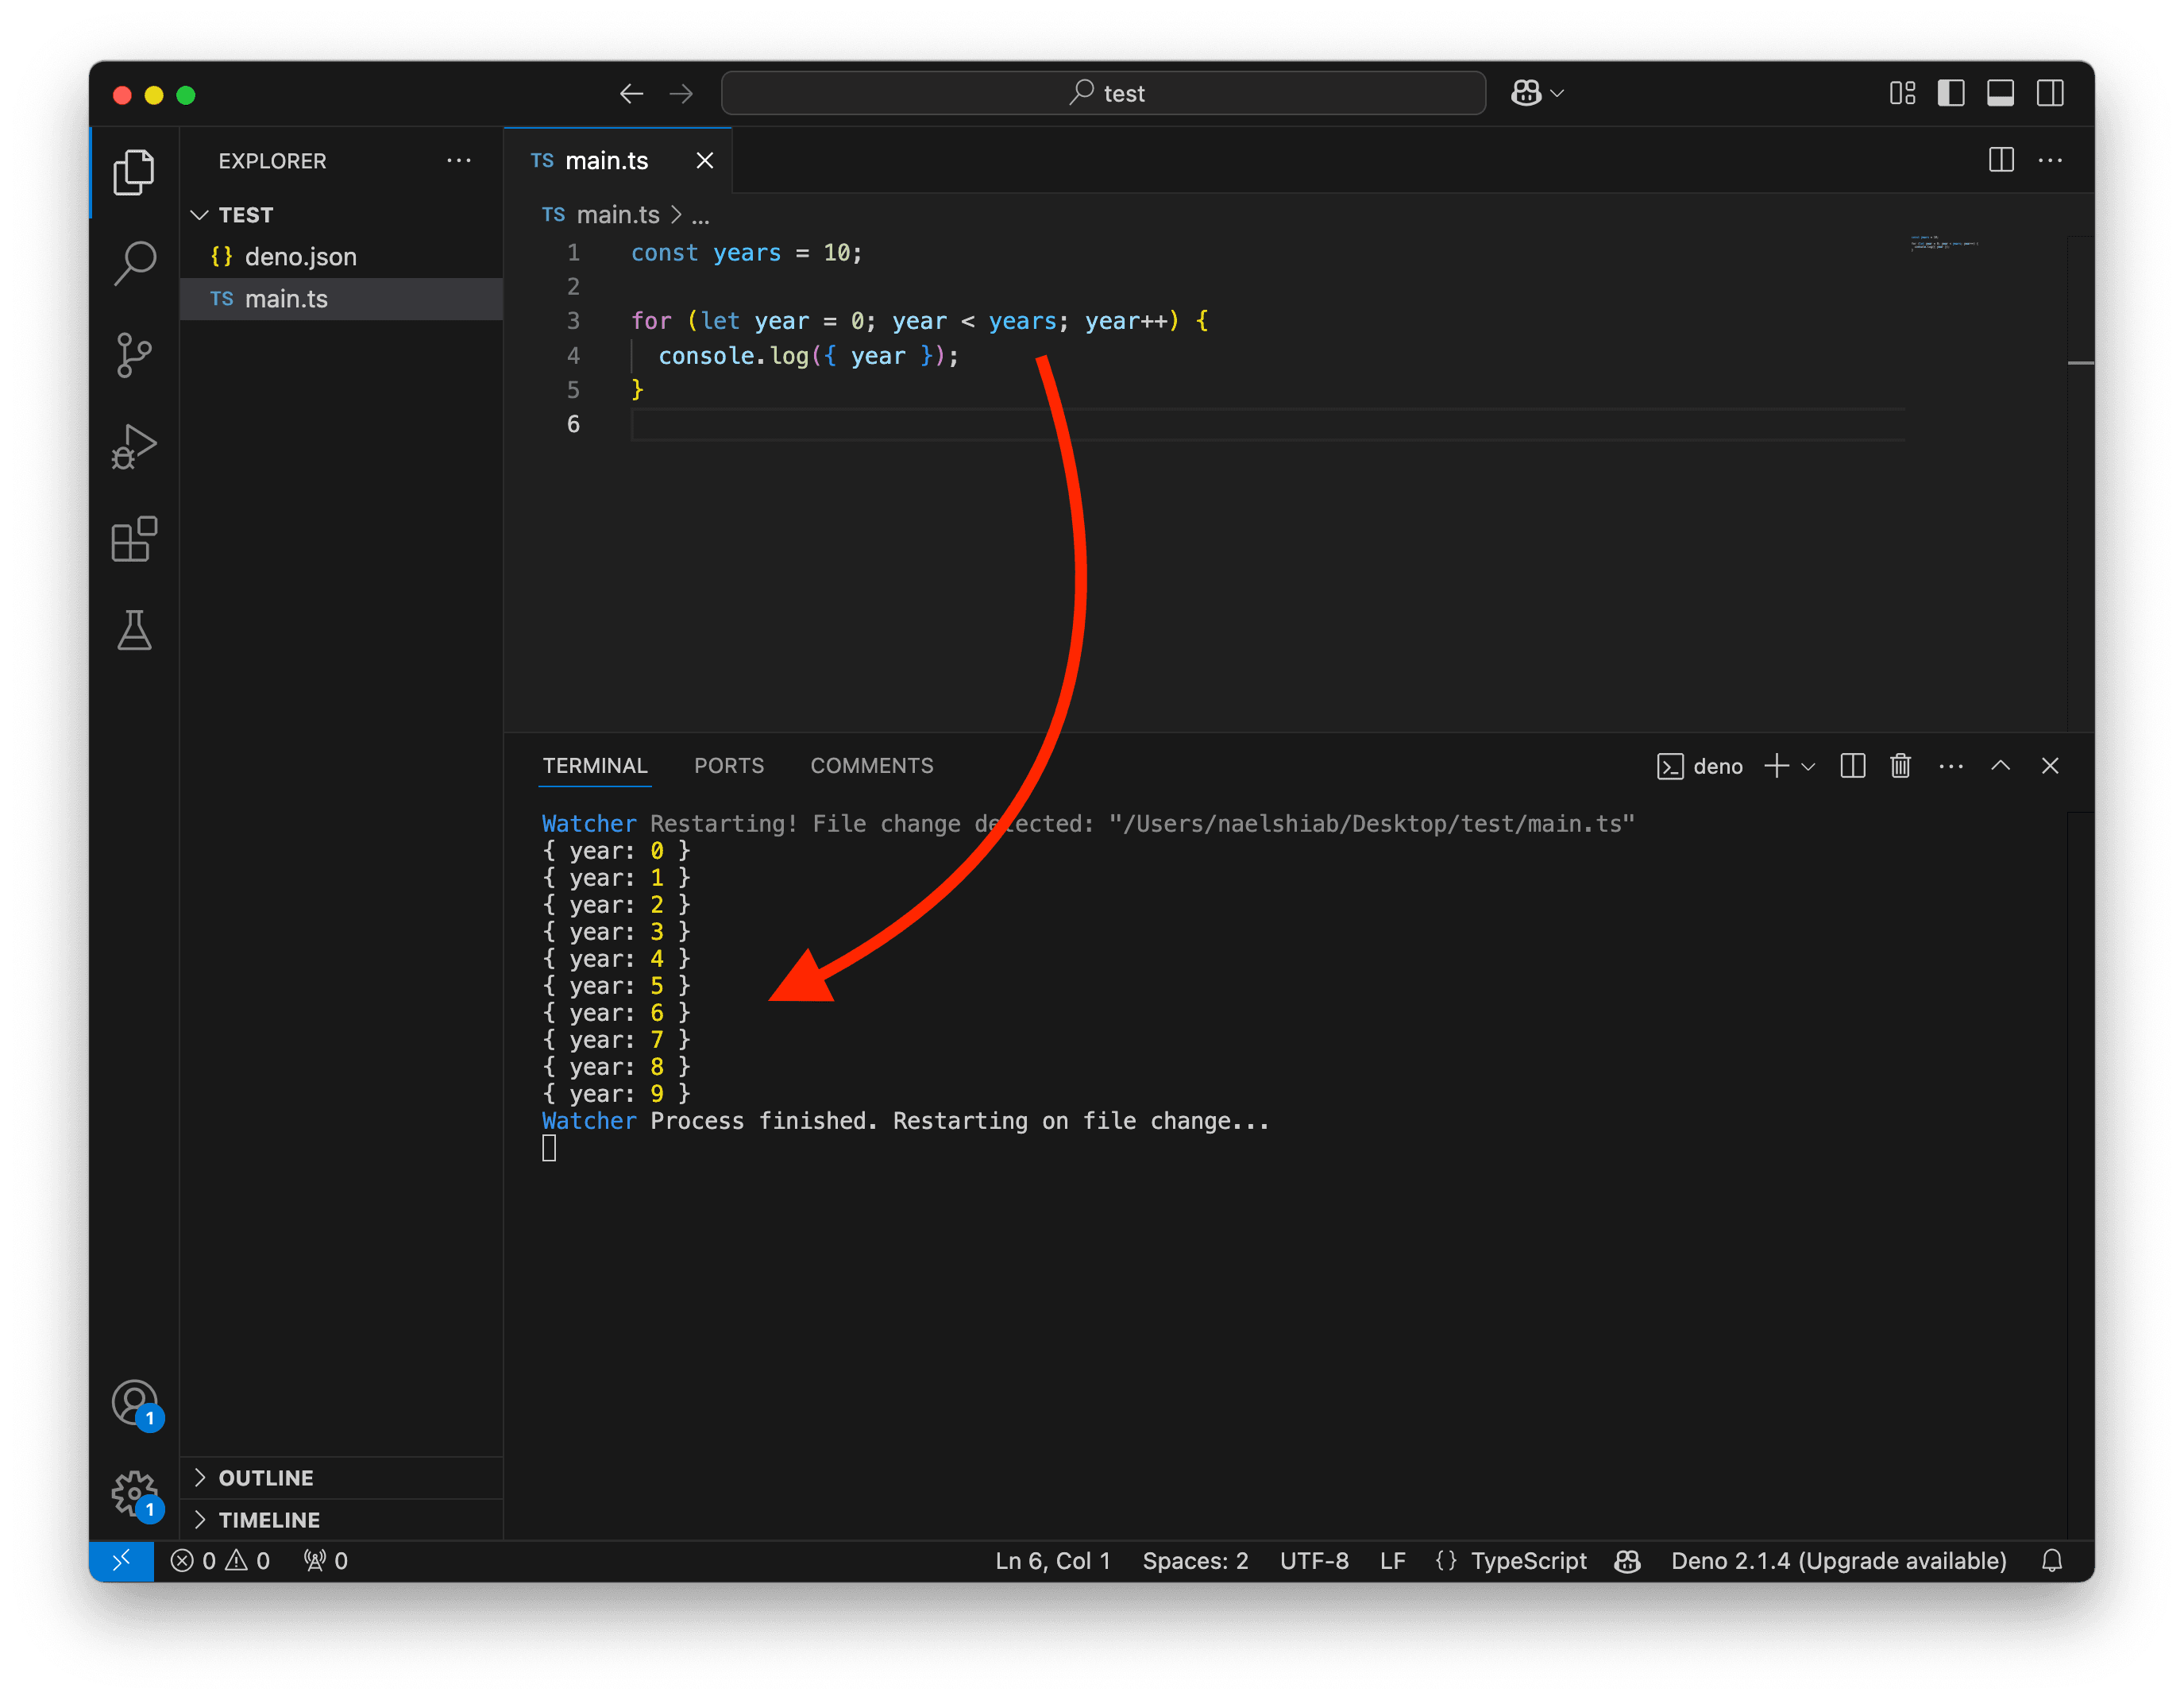Open the Testing beaker icon
This screenshot has height=1700, width=2184.
coord(134,631)
